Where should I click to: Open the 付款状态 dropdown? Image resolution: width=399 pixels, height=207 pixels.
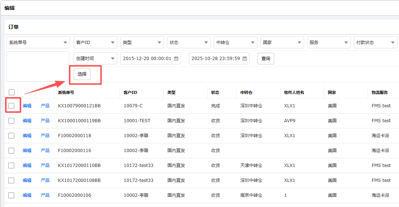tap(375, 43)
